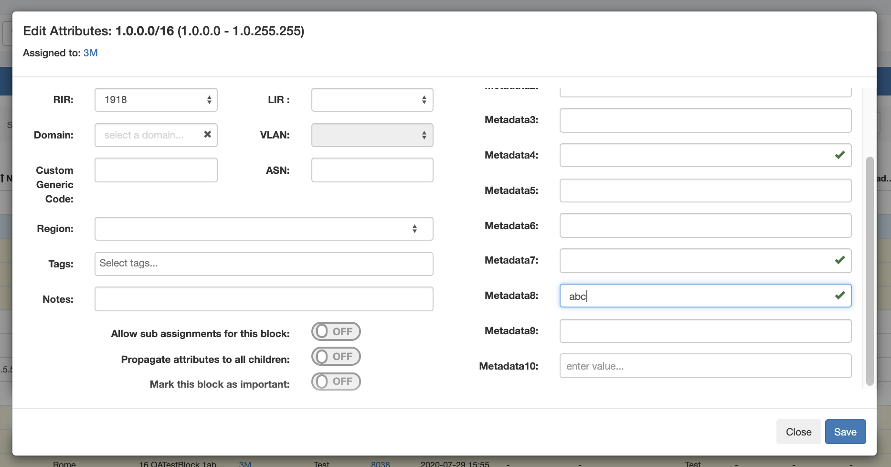
Task: Toggle Mark this block as important
Action: coord(336,382)
